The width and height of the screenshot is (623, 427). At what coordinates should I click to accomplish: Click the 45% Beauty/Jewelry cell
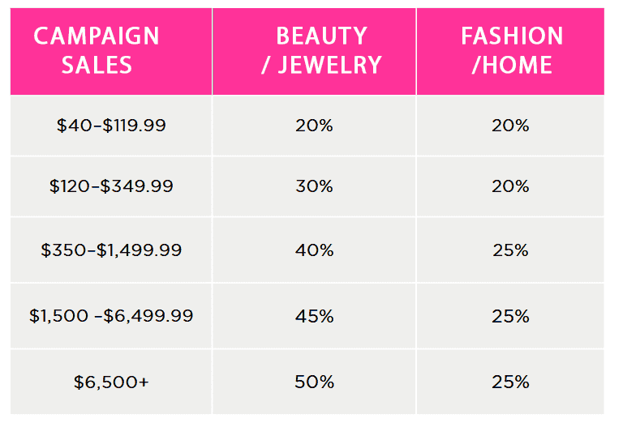click(x=314, y=315)
